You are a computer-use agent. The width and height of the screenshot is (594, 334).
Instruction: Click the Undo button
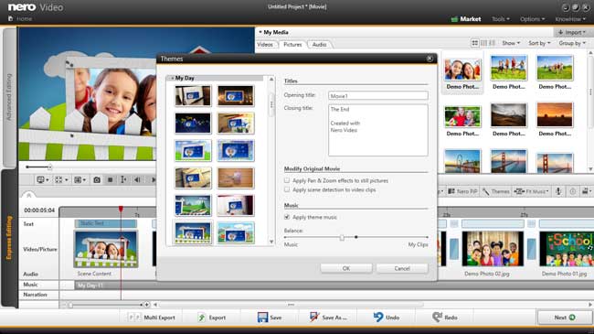387,318
